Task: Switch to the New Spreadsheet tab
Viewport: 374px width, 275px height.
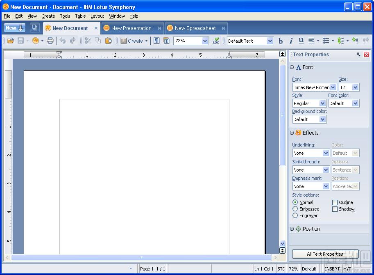Action: 195,28
